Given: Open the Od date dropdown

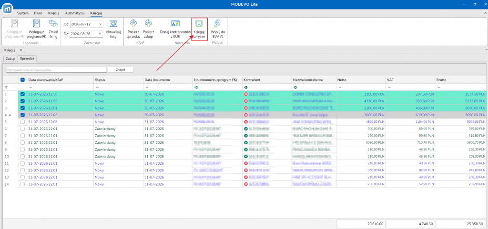Looking at the screenshot, I should tap(100, 24).
